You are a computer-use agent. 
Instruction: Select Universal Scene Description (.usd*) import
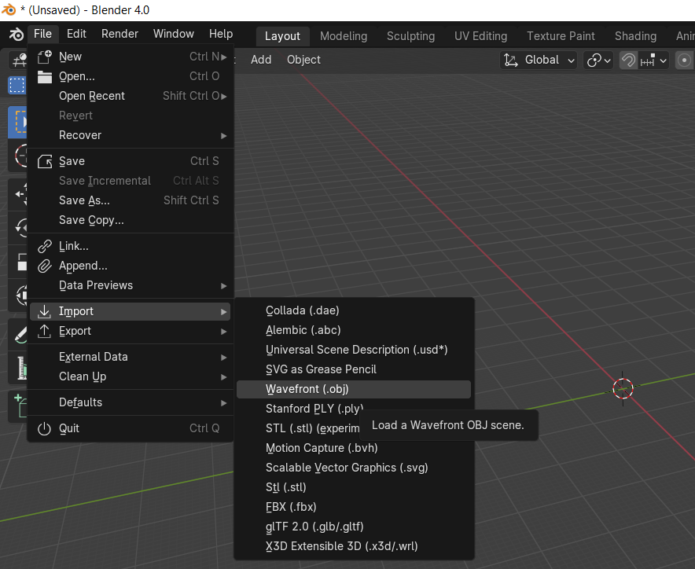point(354,350)
